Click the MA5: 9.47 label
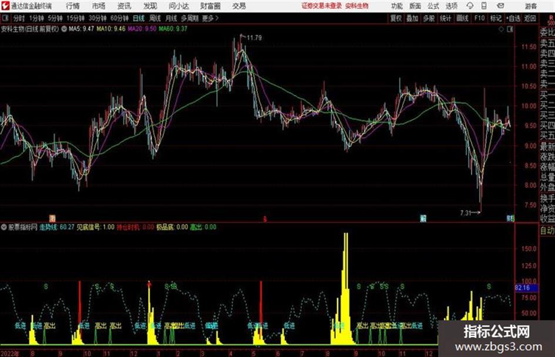The image size is (555, 357). tap(82, 29)
